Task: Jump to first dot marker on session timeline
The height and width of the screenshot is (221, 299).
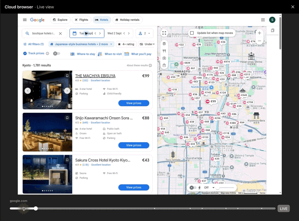Action: [154, 208]
